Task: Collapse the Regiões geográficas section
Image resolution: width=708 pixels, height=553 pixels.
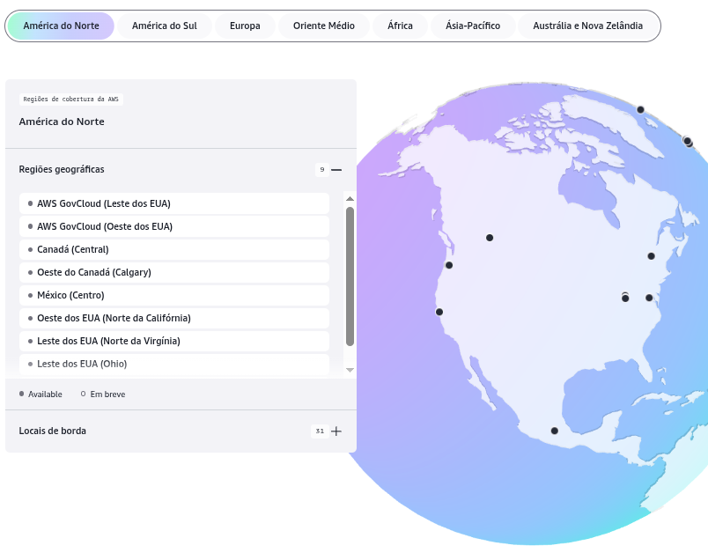Action: coord(336,169)
